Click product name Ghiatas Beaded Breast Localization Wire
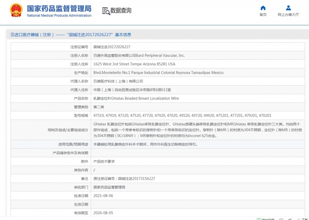 click(x=136, y=98)
